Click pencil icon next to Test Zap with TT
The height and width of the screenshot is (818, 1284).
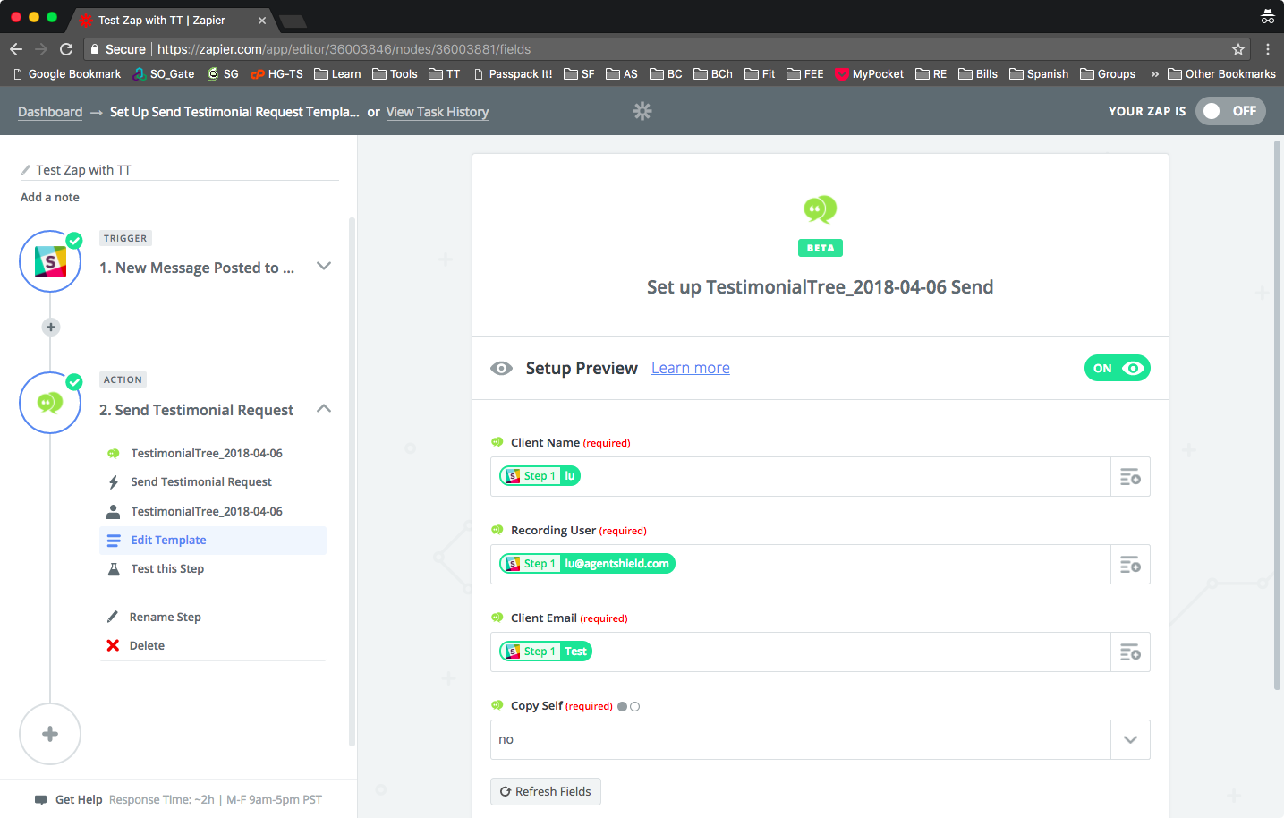(26, 170)
